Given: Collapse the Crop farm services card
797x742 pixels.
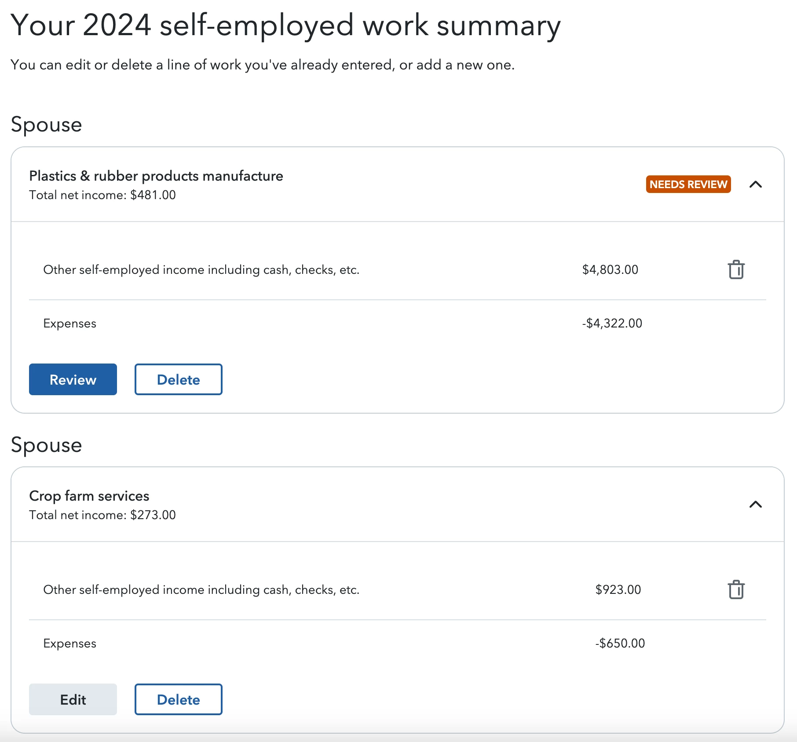Looking at the screenshot, I should click(x=755, y=504).
